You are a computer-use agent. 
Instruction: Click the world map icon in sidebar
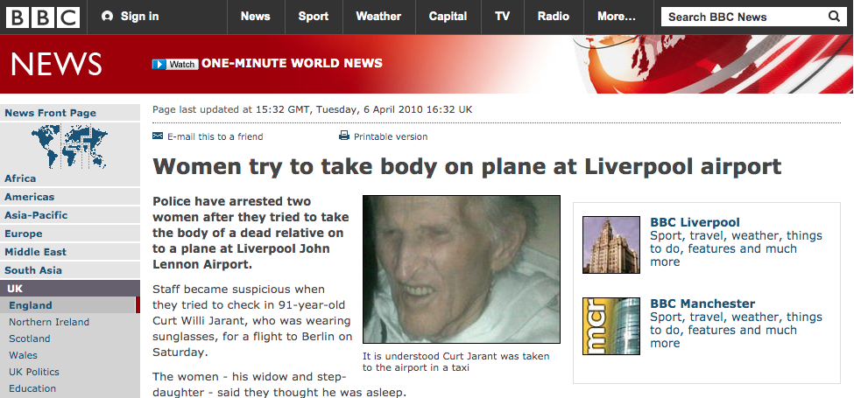pyautogui.click(x=69, y=146)
